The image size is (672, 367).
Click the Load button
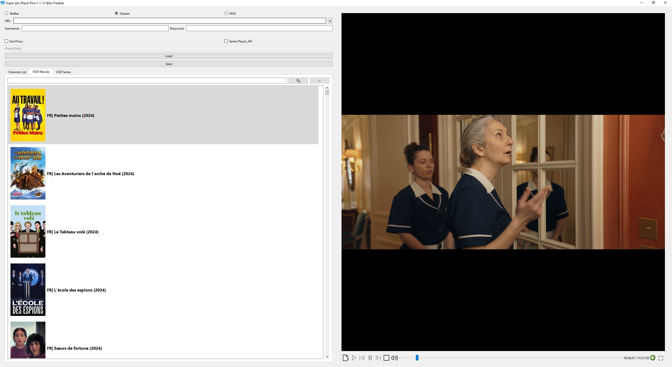pos(169,56)
